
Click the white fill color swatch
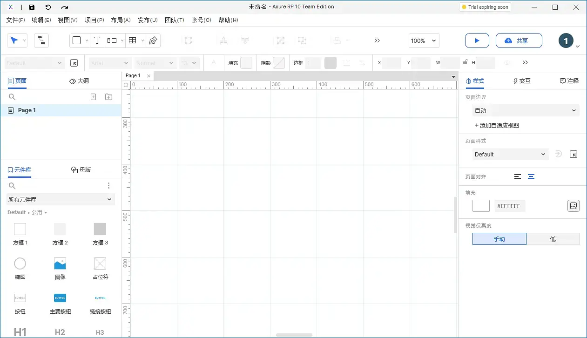pyautogui.click(x=480, y=205)
